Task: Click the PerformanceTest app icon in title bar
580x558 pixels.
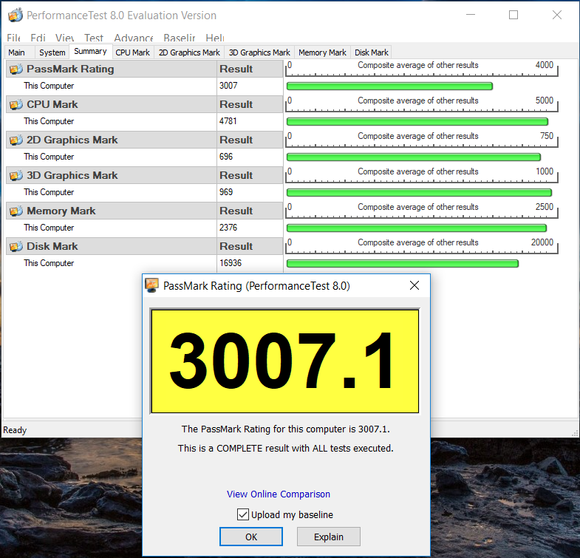Action: [x=16, y=15]
